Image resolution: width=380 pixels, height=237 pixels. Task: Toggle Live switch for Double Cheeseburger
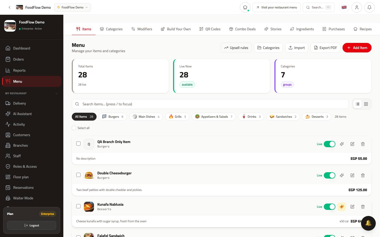pyautogui.click(x=330, y=175)
